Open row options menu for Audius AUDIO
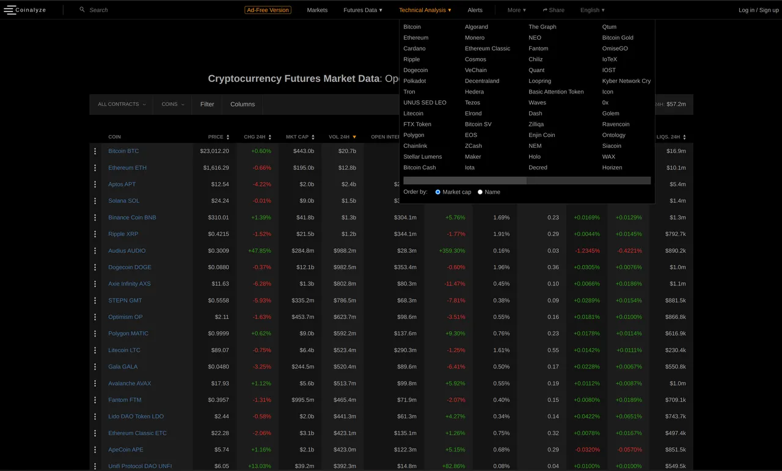Screen dimensions: 782x471 tap(95, 250)
